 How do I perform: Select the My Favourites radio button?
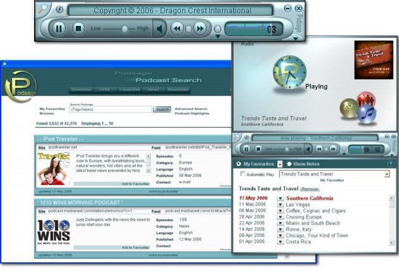(238, 164)
